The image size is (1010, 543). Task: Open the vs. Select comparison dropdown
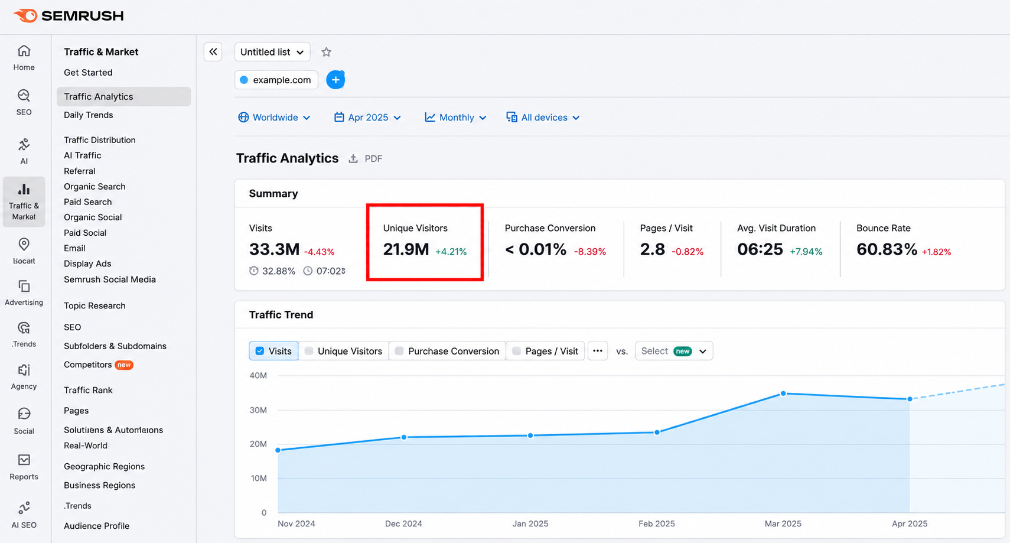(674, 351)
